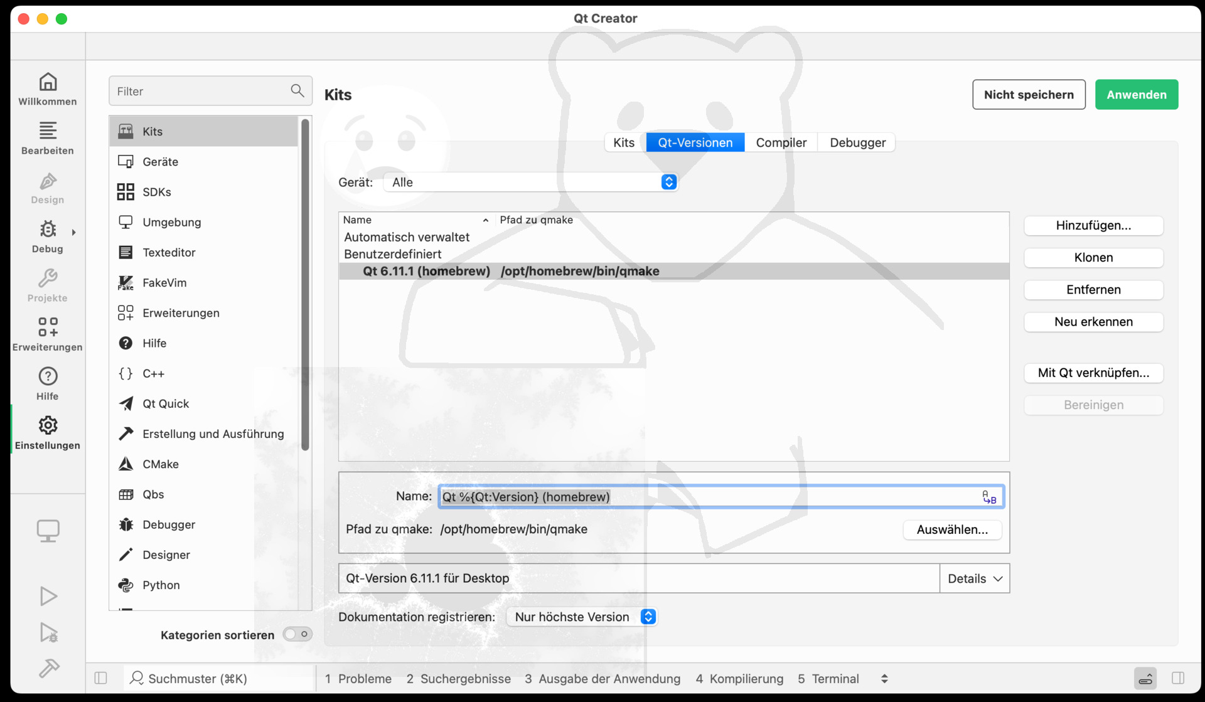This screenshot has width=1205, height=702.
Task: Open Qbs settings category
Action: 203,494
